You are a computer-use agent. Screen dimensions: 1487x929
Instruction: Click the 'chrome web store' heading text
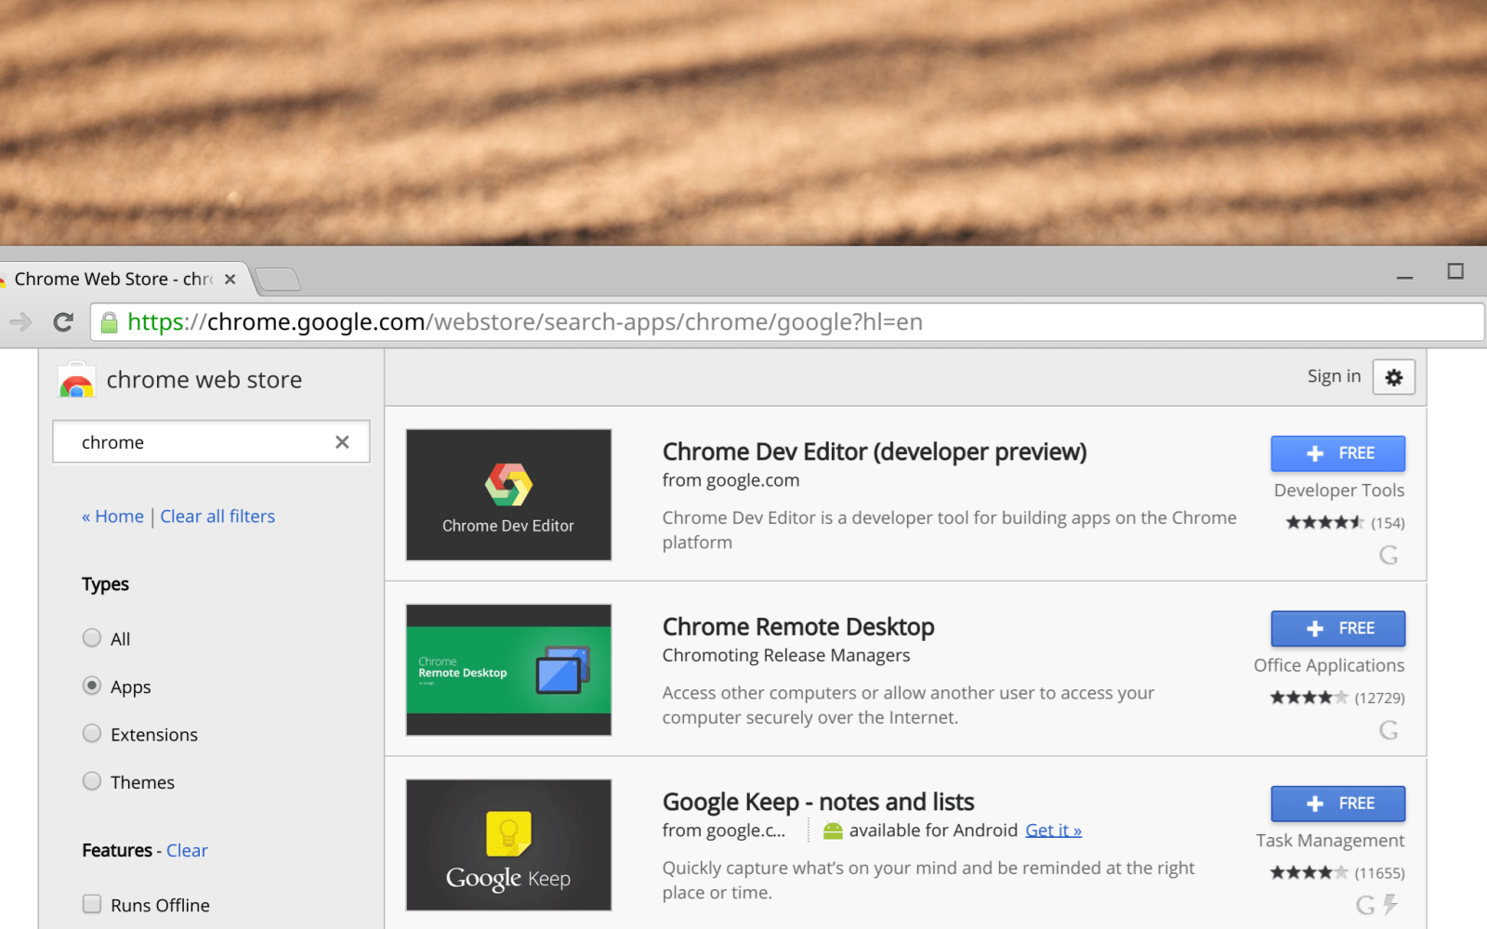tap(204, 380)
